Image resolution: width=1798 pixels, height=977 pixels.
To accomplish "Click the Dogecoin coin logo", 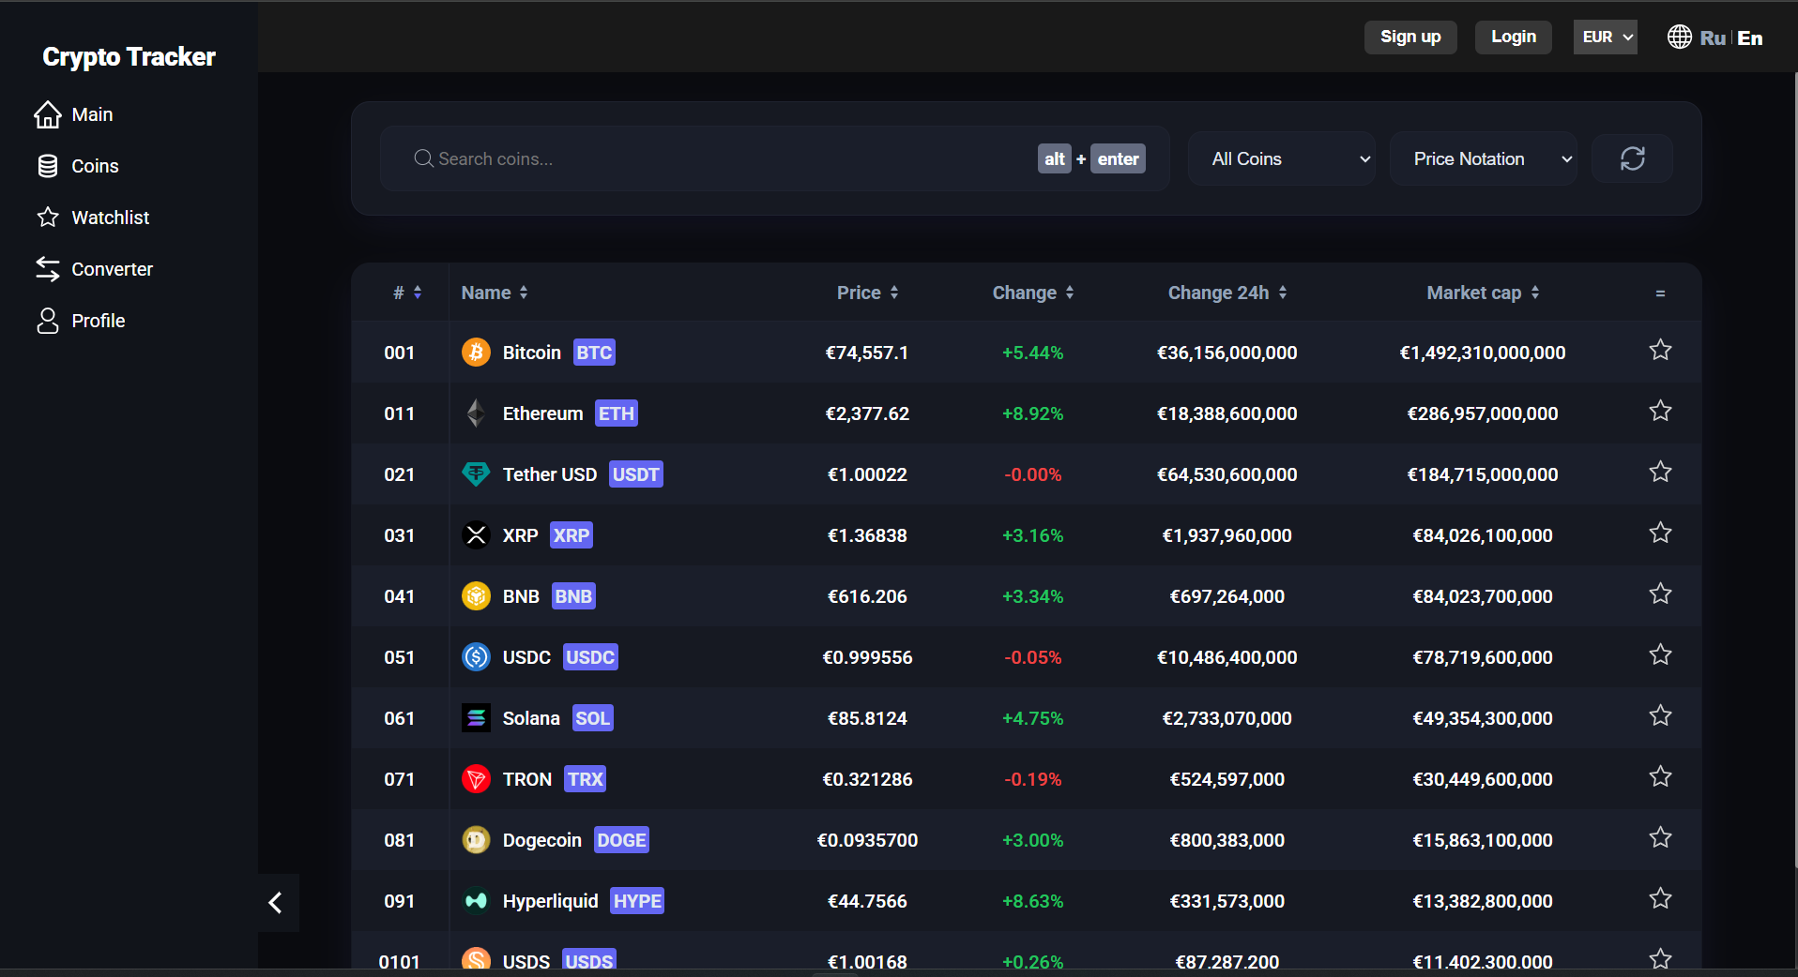I will pos(476,840).
